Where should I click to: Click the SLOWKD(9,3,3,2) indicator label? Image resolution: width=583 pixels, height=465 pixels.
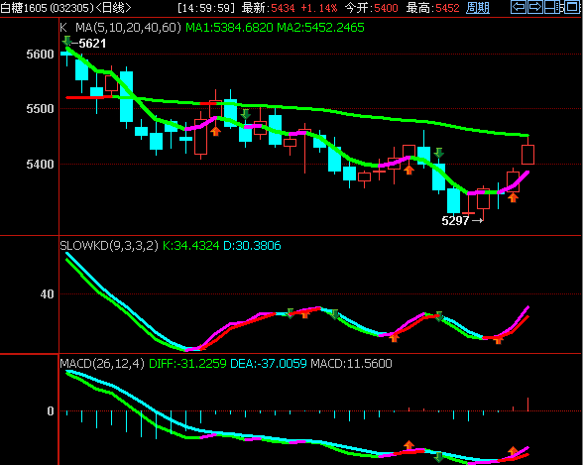(x=109, y=246)
